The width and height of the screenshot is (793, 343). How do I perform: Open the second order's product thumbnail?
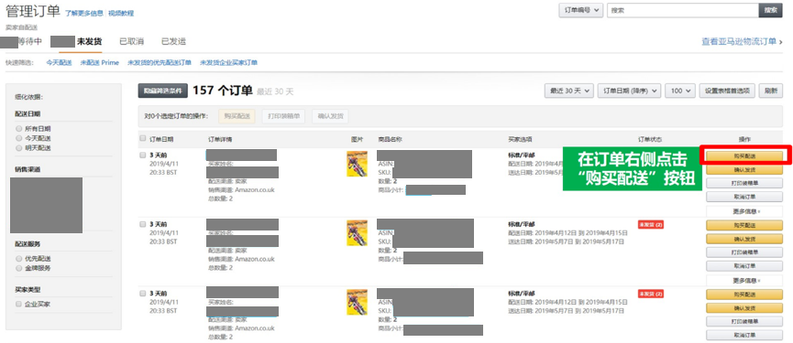(x=357, y=233)
